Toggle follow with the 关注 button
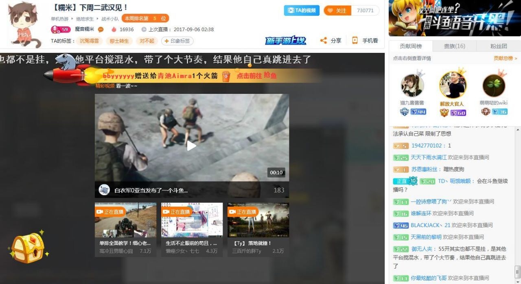The image size is (521, 284). click(337, 11)
